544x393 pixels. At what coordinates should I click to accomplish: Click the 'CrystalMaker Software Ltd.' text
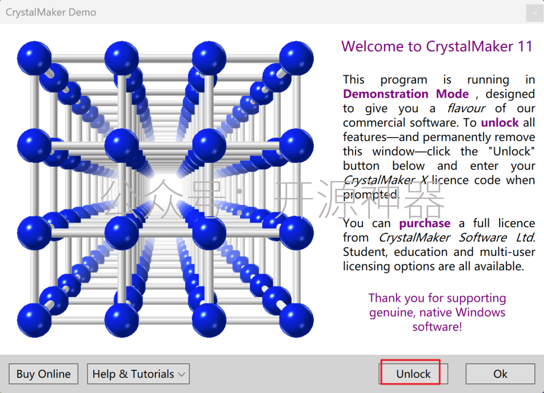coord(456,238)
